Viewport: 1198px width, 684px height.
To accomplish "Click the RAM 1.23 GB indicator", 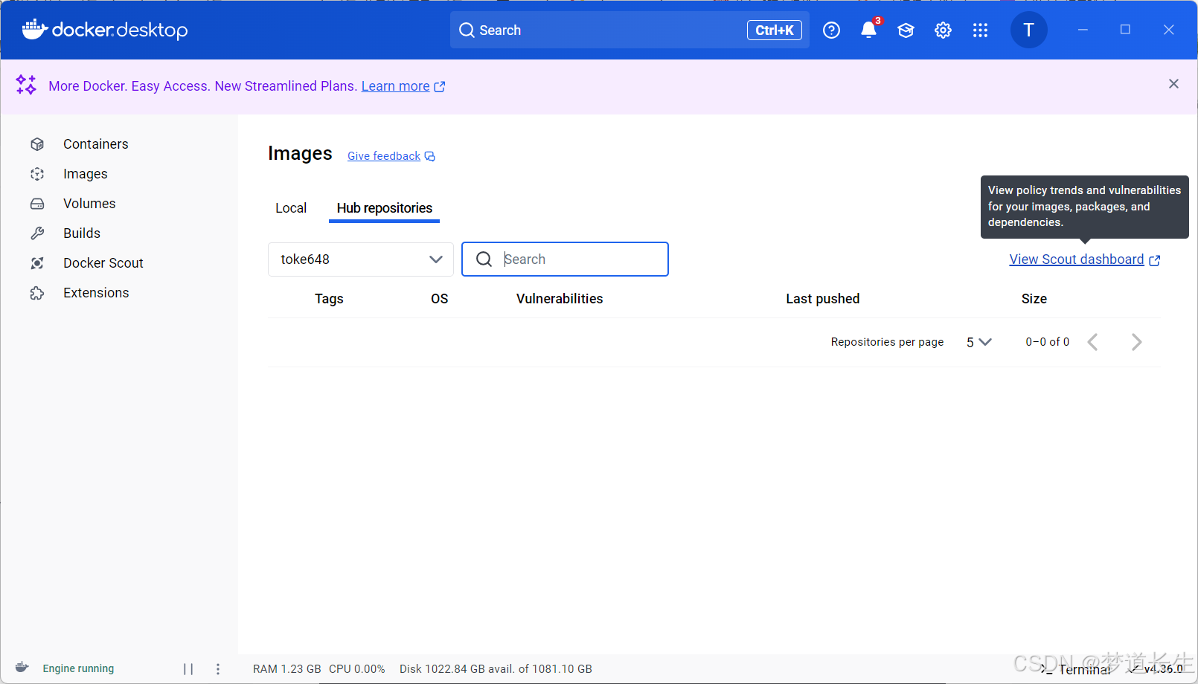I will tap(286, 669).
